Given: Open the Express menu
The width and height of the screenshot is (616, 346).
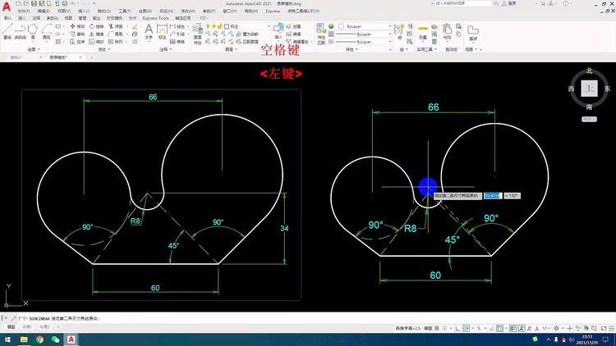Looking at the screenshot, I should (273, 11).
